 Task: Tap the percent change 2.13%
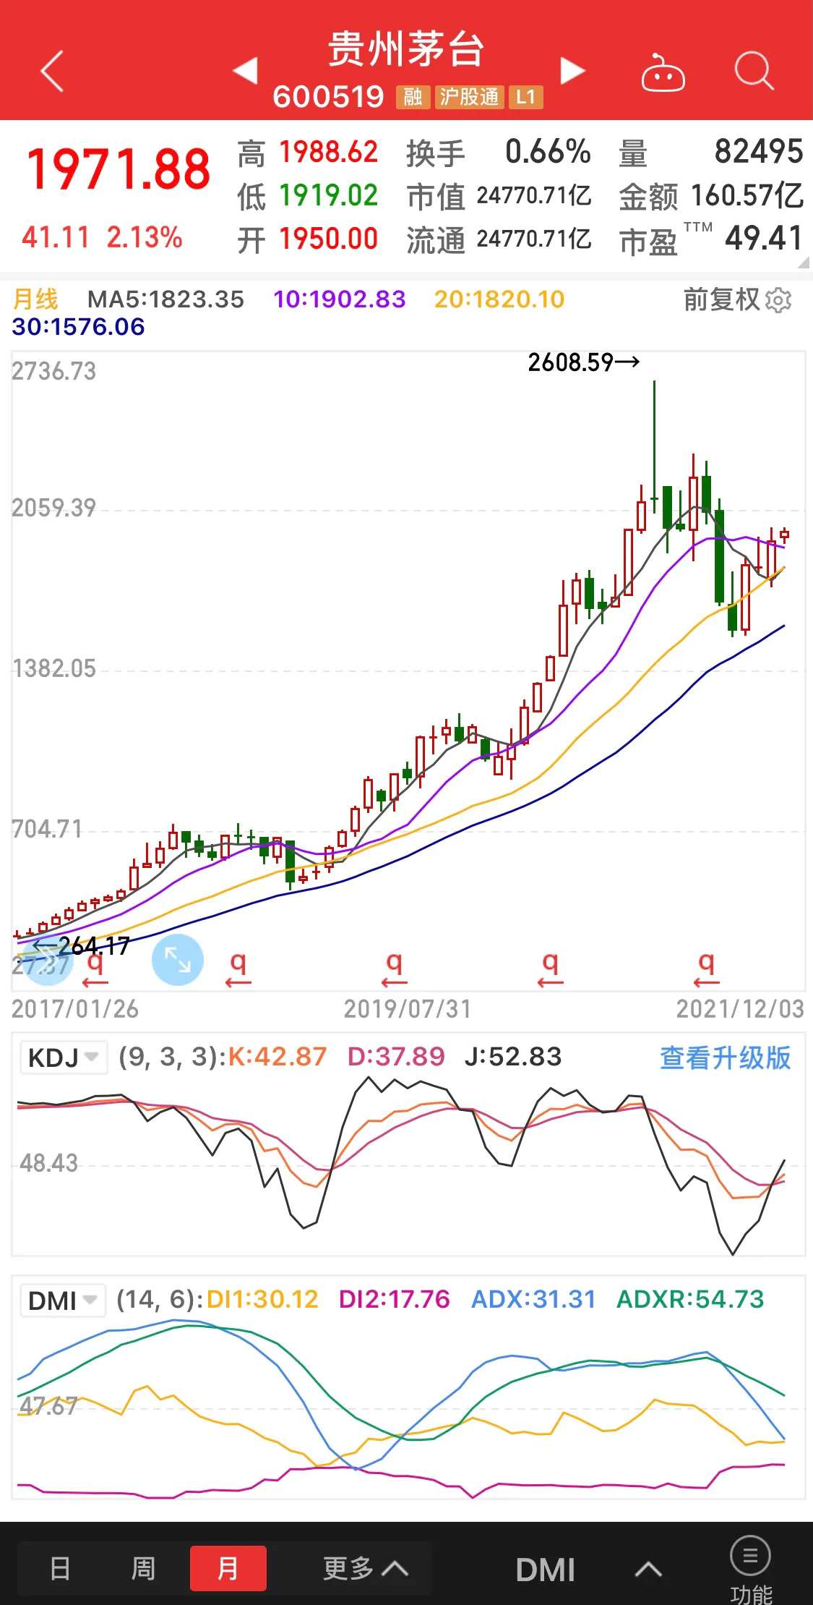tap(145, 237)
